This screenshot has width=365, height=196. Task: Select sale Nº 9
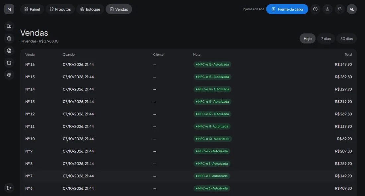coord(29,151)
